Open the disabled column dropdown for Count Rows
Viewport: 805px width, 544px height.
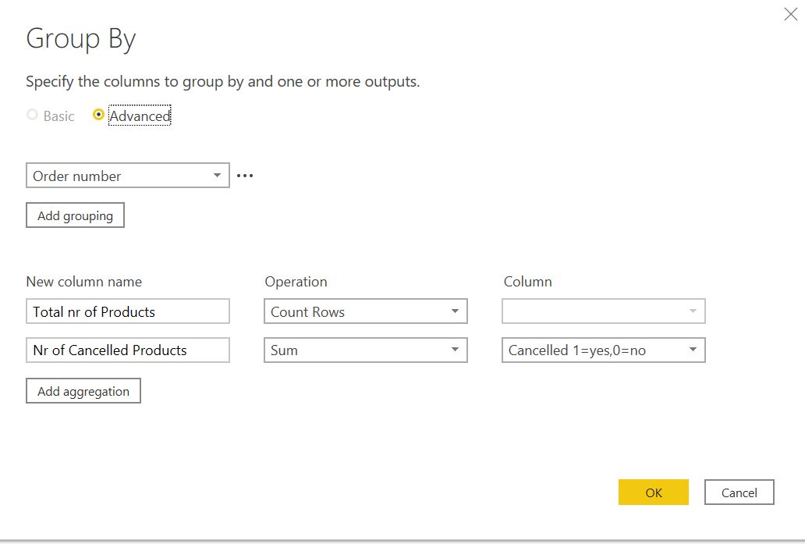click(604, 311)
